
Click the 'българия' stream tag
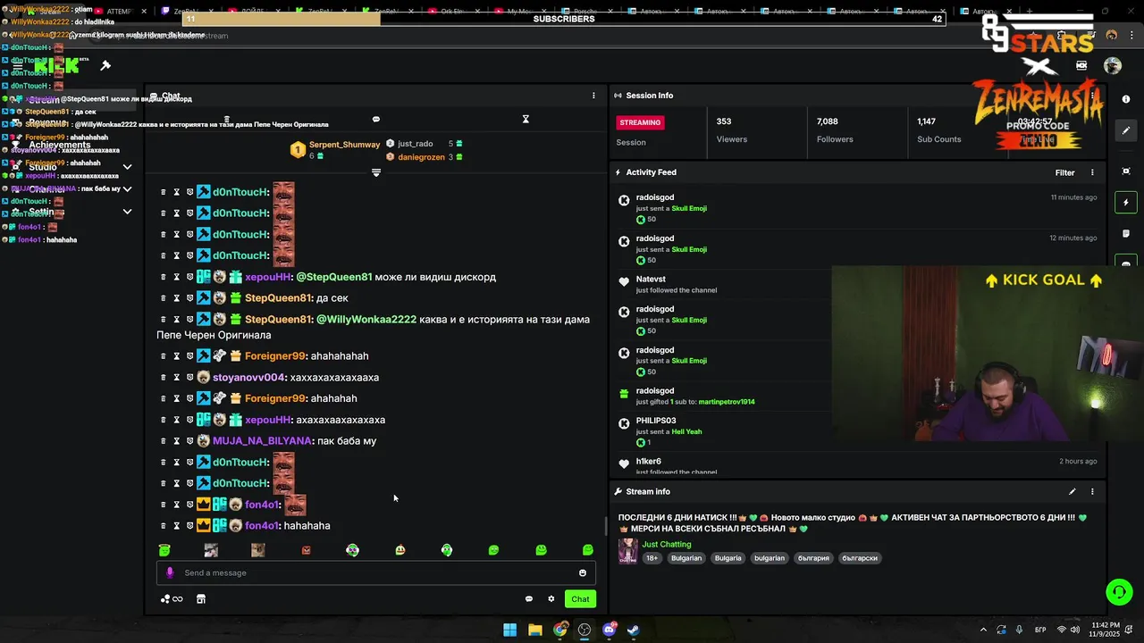[814, 558]
